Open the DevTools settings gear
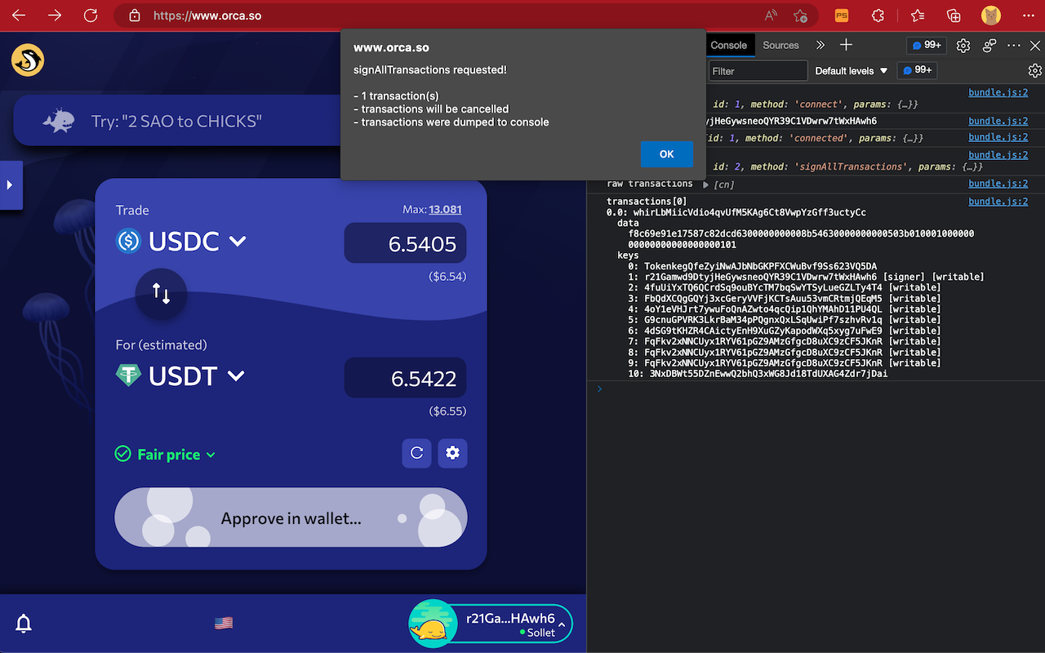 (963, 46)
